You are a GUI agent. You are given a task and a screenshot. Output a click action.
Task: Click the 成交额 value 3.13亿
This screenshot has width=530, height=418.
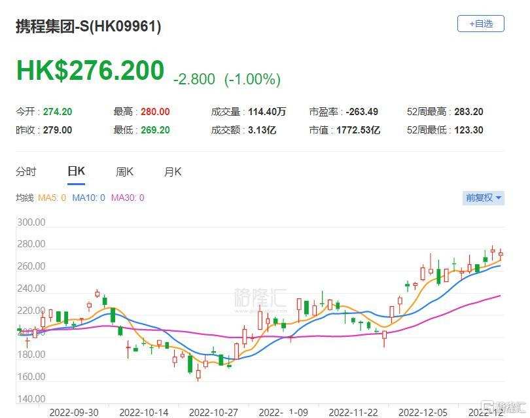click(x=262, y=130)
